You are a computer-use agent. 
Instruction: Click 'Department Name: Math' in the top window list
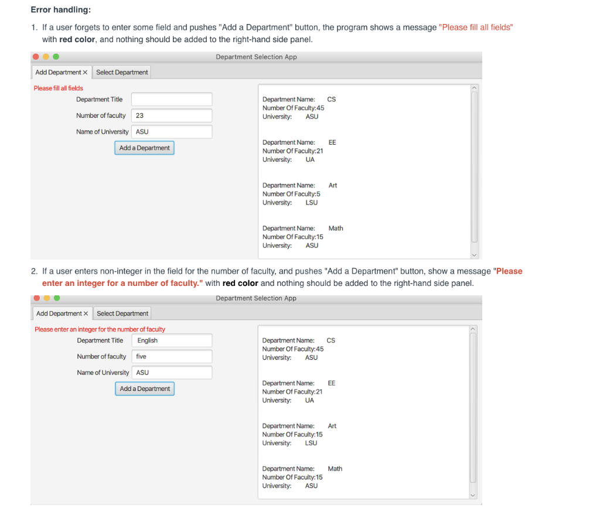tap(303, 229)
